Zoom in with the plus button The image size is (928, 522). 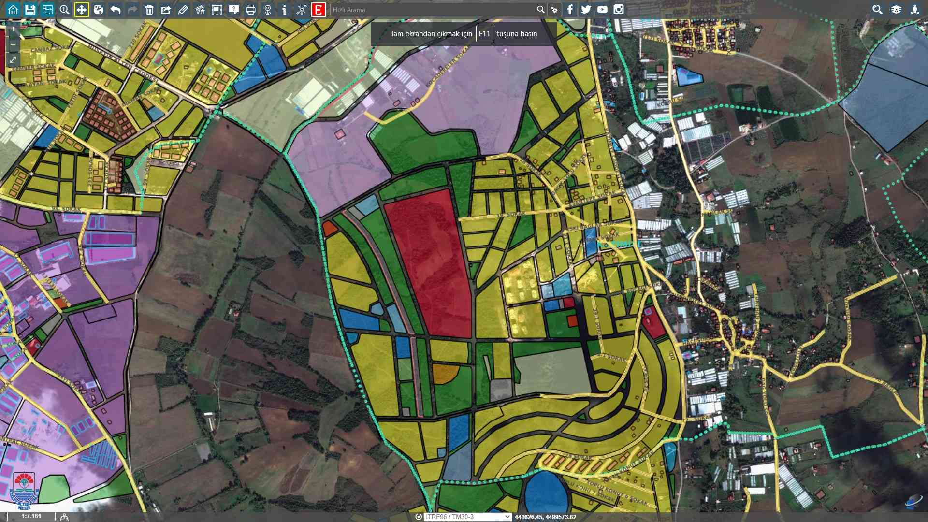pos(13,29)
